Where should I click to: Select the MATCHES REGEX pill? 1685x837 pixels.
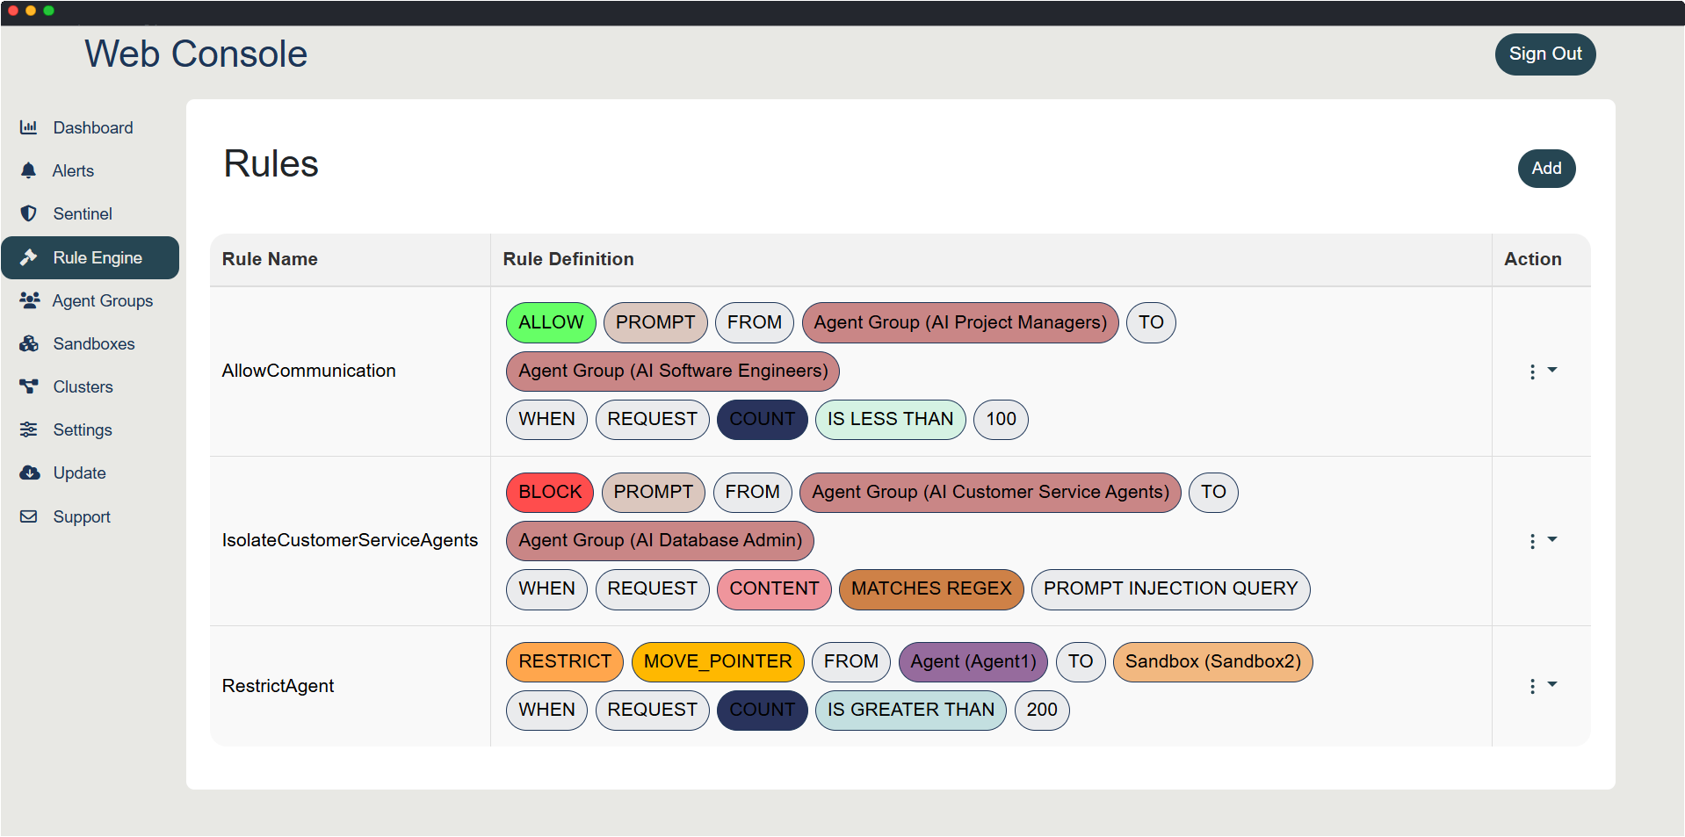(x=930, y=588)
